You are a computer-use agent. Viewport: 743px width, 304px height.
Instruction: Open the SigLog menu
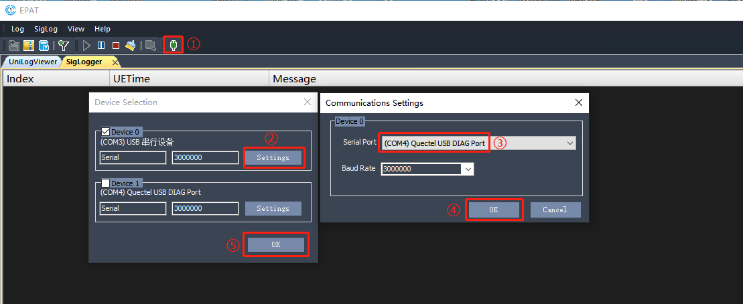tap(46, 29)
